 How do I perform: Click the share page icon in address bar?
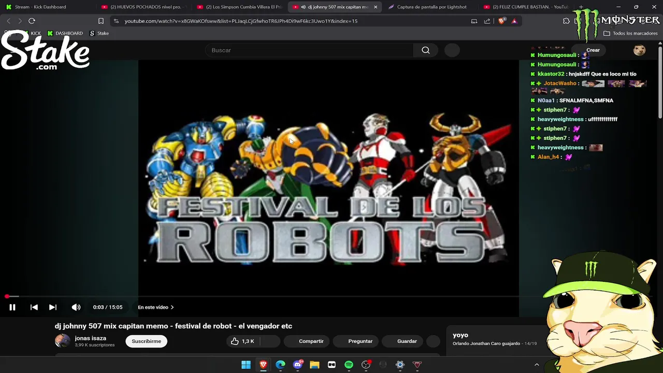[x=487, y=21]
